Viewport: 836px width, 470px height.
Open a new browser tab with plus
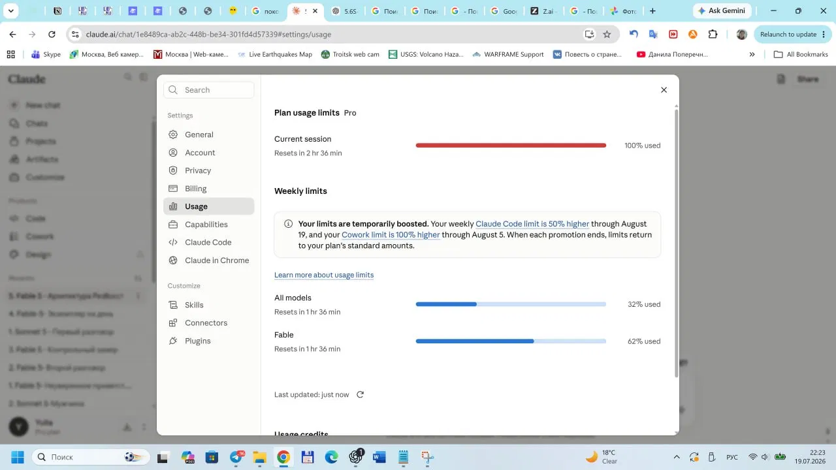(x=652, y=11)
